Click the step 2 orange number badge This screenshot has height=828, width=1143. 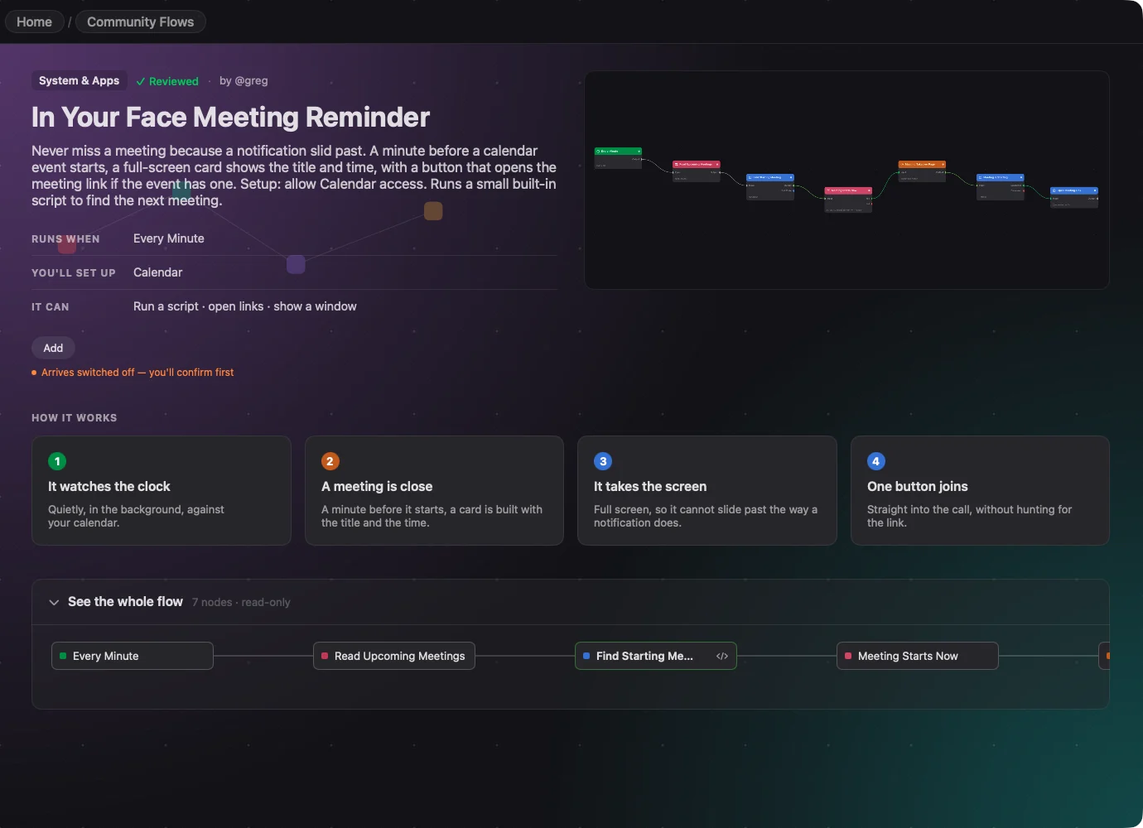point(330,461)
